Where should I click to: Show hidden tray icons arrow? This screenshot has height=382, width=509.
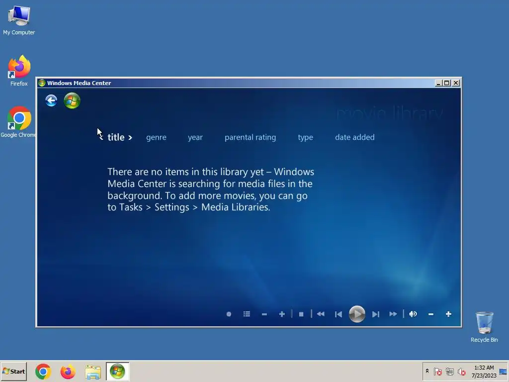(x=427, y=371)
